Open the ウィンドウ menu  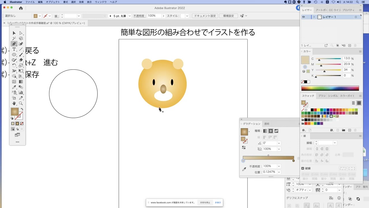pos(101,2)
